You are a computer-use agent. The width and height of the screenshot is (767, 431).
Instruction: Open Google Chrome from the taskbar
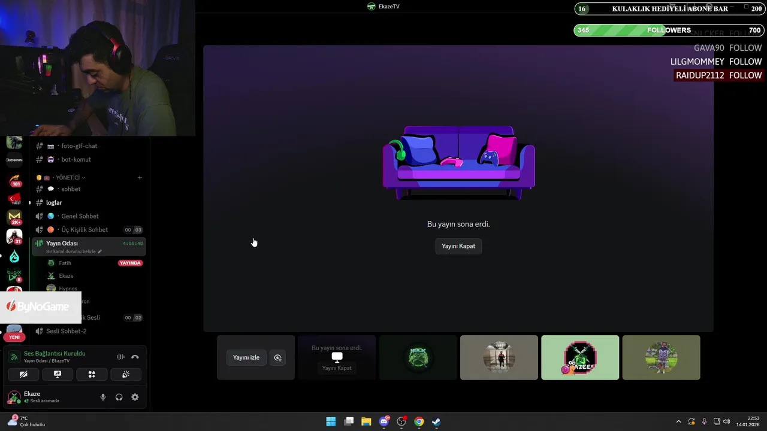pyautogui.click(x=419, y=421)
